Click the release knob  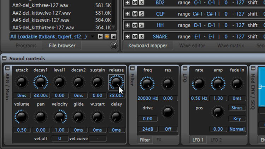[x=116, y=82]
